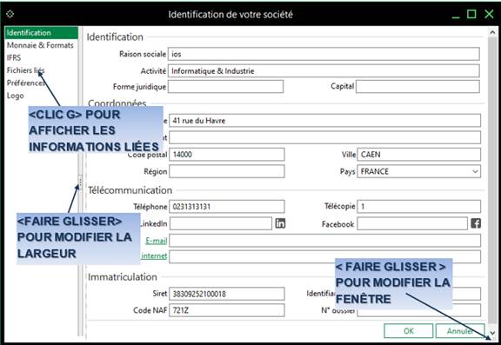
Task: Edit the Ville field containing CAEN
Action: click(x=419, y=155)
